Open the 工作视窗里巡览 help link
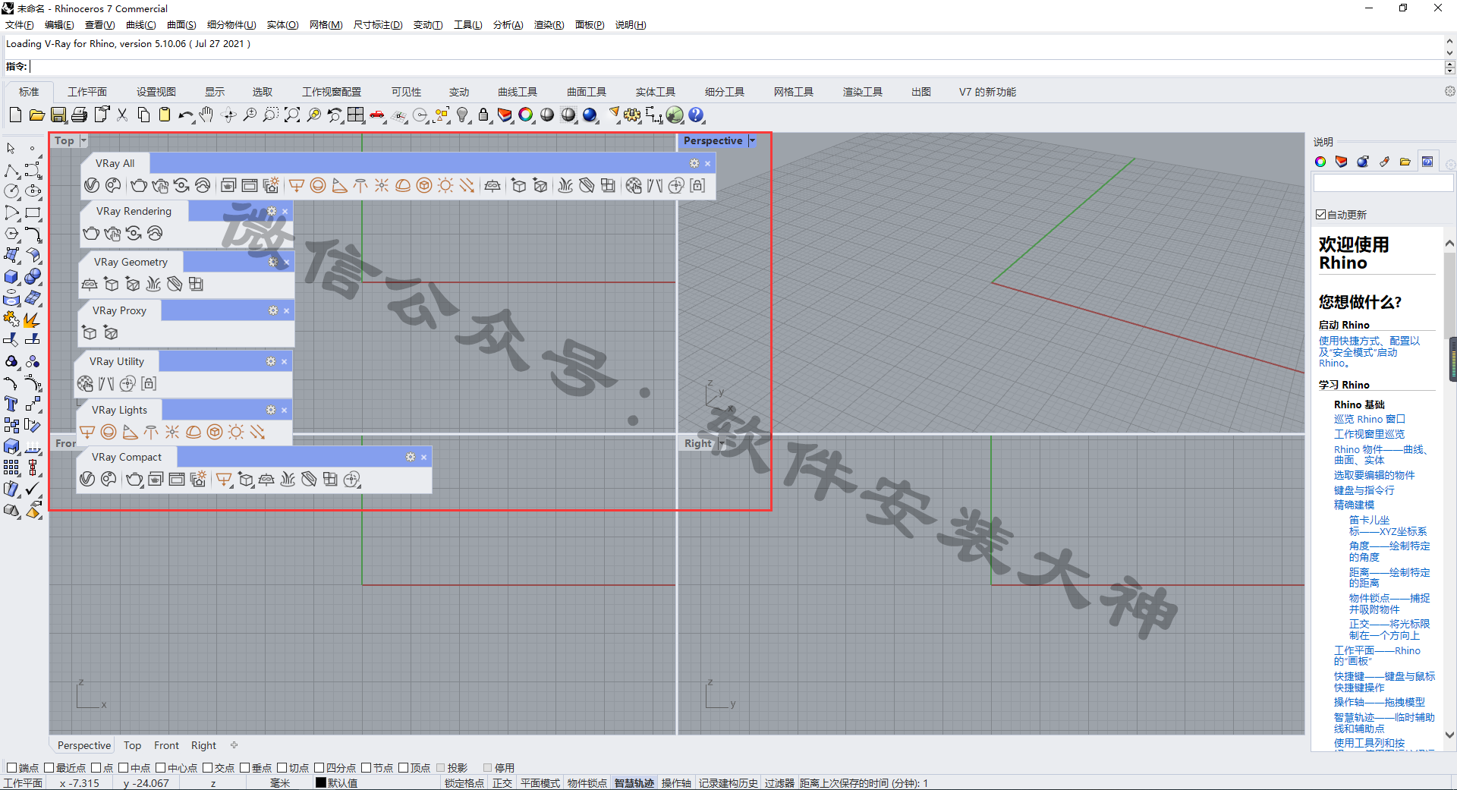 [x=1370, y=434]
